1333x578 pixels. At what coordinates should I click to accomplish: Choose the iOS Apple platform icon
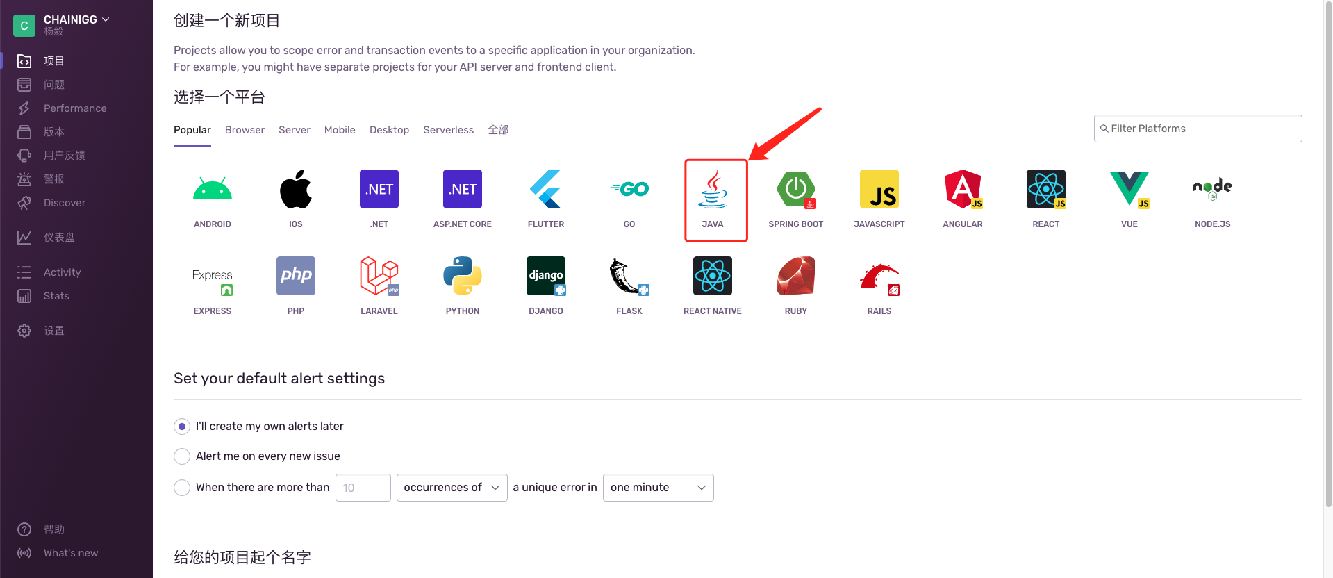pyautogui.click(x=296, y=189)
